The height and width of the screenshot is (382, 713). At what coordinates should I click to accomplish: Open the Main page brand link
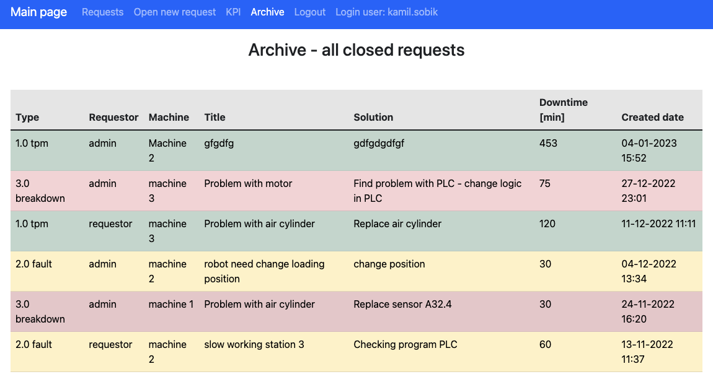click(38, 12)
